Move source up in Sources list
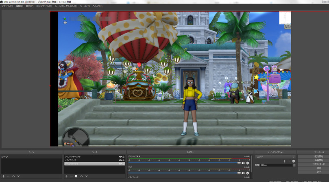This screenshot has height=182, width=329. coord(82,176)
